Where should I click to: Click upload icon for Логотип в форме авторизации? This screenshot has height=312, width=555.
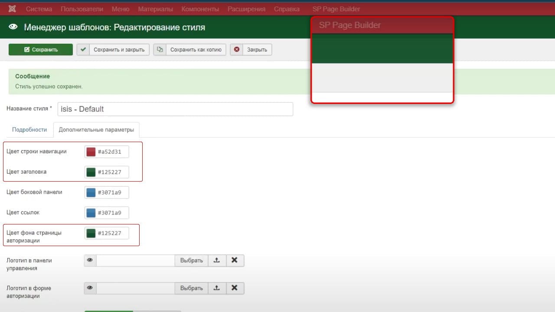coord(216,288)
